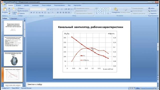Open the Дизайн ribbon tab
Screen dimensions: 160x90
pos(26,5)
